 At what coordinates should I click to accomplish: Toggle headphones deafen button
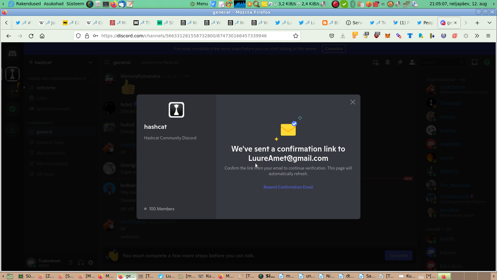pyautogui.click(x=81, y=263)
